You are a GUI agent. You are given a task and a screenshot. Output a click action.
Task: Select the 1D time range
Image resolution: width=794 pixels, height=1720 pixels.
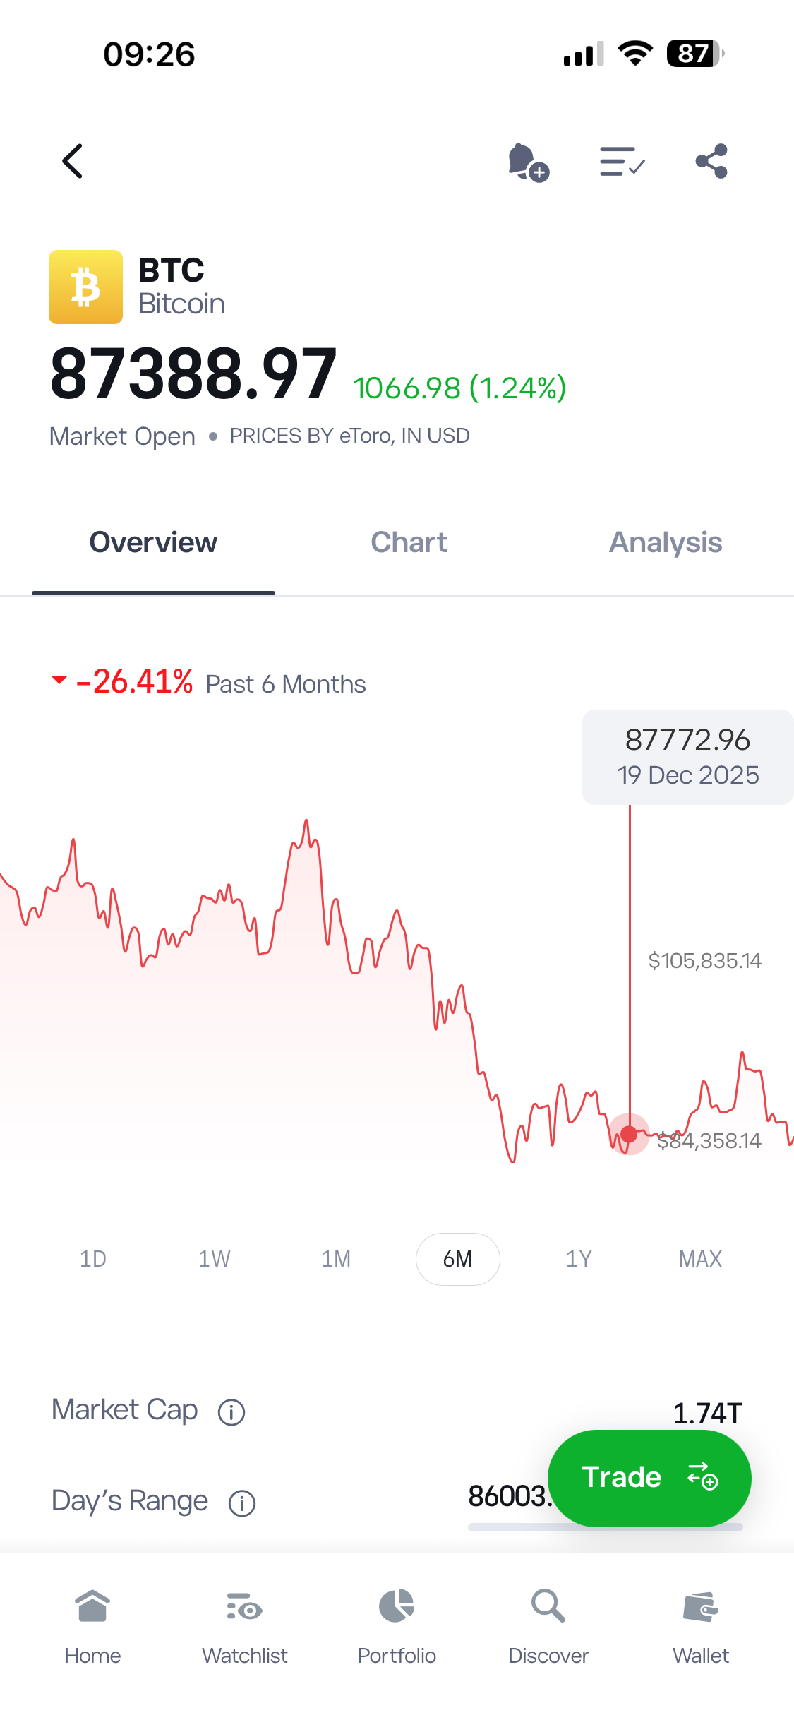92,1259
